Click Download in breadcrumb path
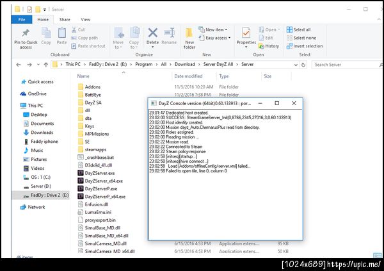Viewport: 384px width, 271px height. point(185,64)
